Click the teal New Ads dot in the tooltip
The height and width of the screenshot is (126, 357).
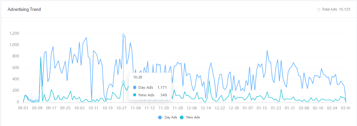click(x=134, y=95)
